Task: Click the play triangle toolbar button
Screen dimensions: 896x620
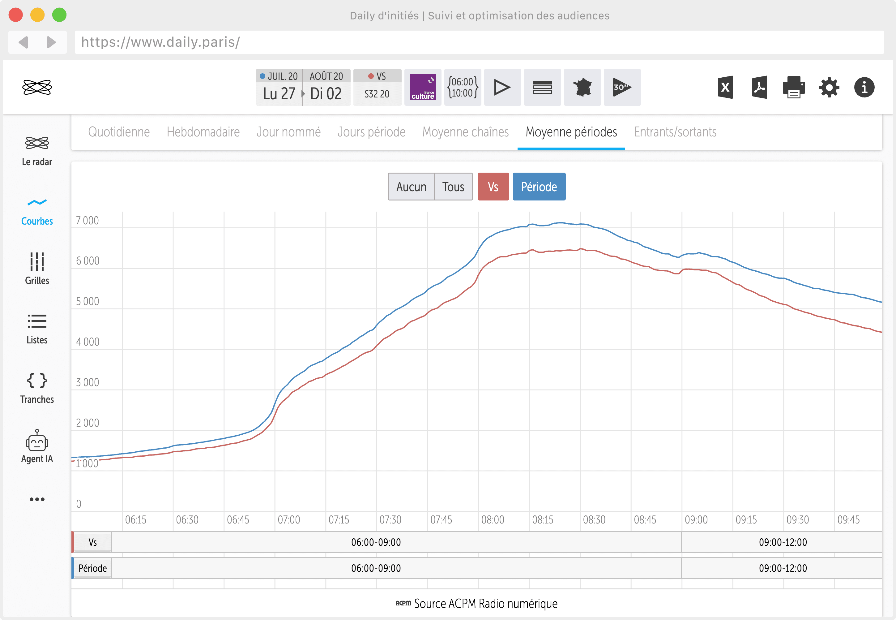Action: pos(502,87)
